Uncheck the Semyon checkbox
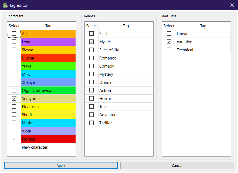The image size is (238, 173). coord(14,98)
